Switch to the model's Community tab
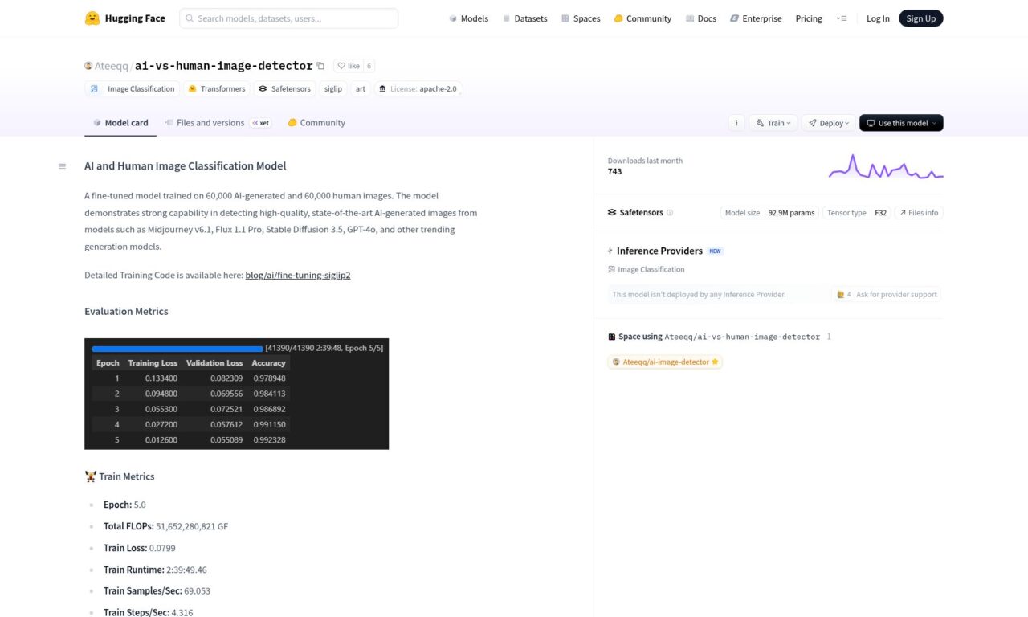Viewport: 1028px width, 617px height. [316, 123]
